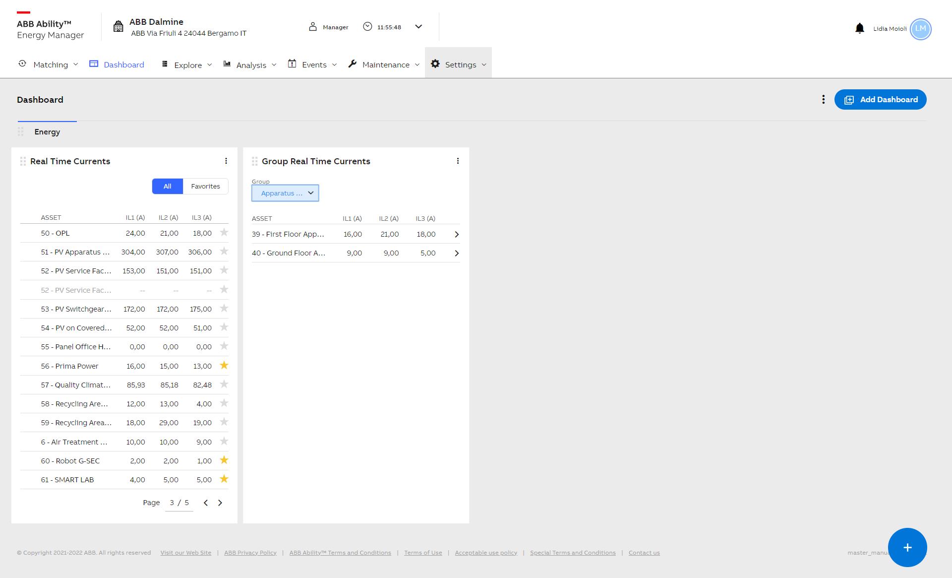Click the Manager role person icon
This screenshot has width=952, height=578.
click(312, 27)
